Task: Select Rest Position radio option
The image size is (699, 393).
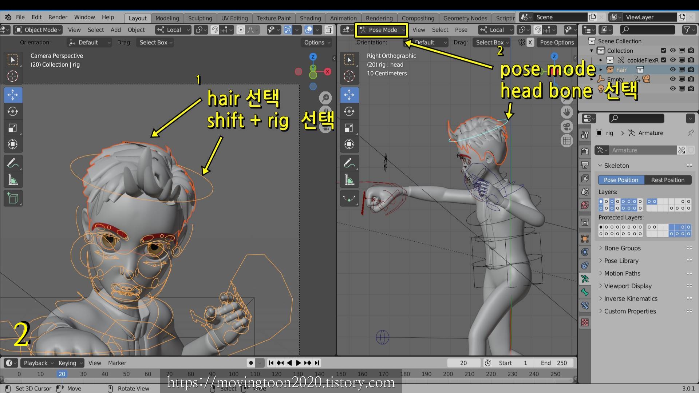Action: pyautogui.click(x=668, y=180)
